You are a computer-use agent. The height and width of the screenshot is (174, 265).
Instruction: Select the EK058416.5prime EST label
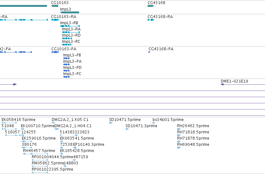coord(18,120)
